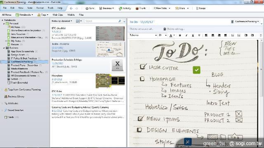Toggle bold formatting in note editor

(180, 35)
